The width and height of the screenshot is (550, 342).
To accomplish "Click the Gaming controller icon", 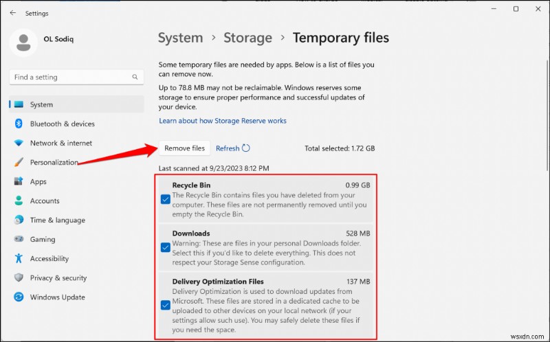I will click(x=19, y=239).
